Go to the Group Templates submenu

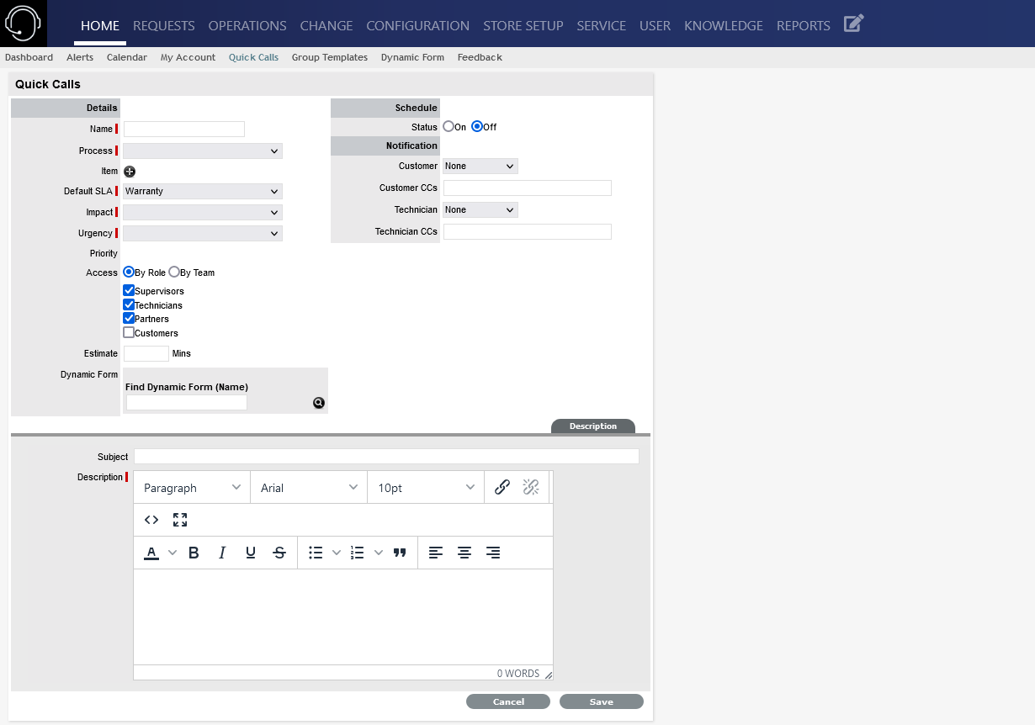(329, 57)
